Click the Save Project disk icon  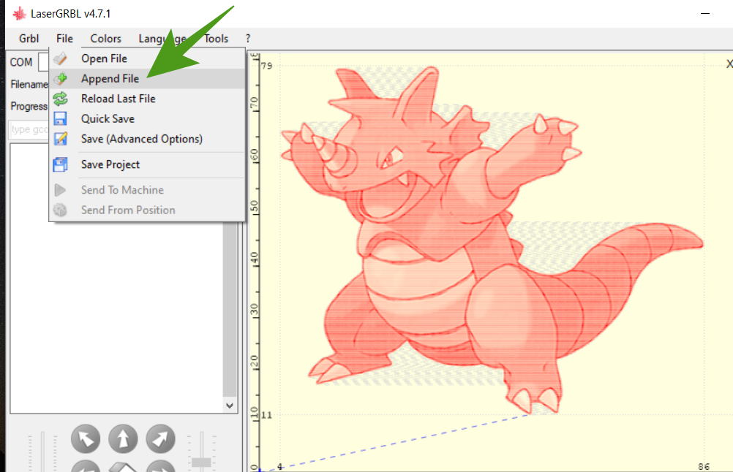[60, 164]
